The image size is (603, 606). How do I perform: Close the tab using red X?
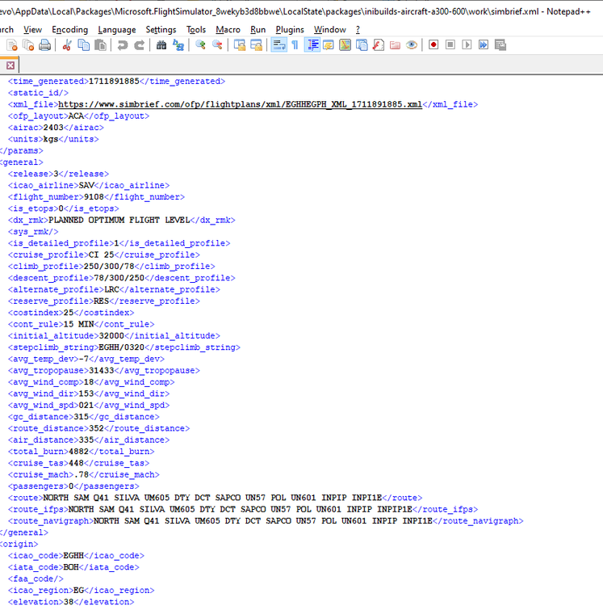tap(10, 65)
